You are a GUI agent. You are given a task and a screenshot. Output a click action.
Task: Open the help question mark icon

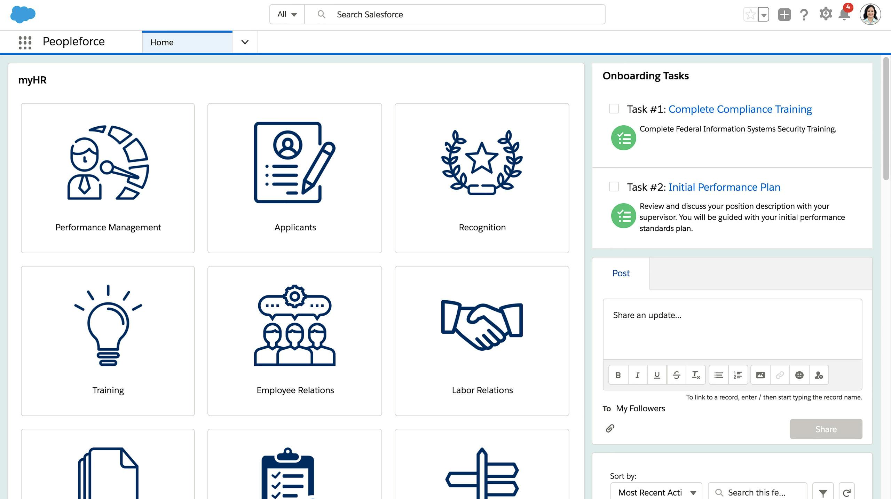(x=804, y=15)
